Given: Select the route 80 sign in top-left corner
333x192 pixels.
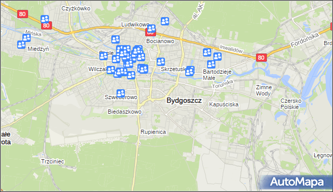Looking at the screenshot, I should click(22, 14).
